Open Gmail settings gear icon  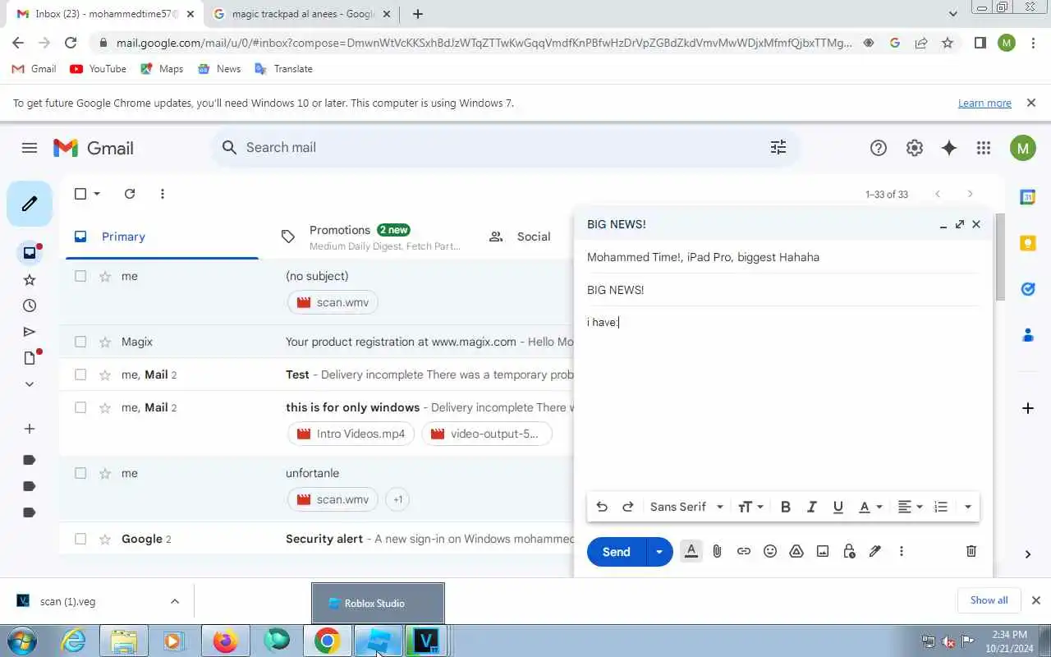(915, 148)
